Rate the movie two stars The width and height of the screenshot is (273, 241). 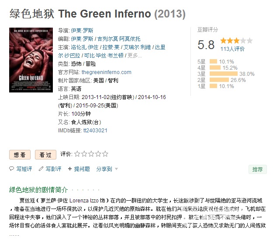(84, 154)
